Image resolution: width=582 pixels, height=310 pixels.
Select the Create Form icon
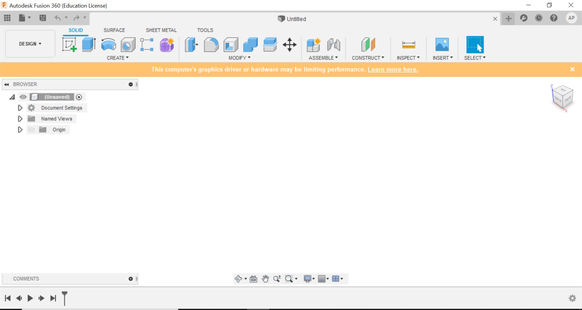(167, 45)
